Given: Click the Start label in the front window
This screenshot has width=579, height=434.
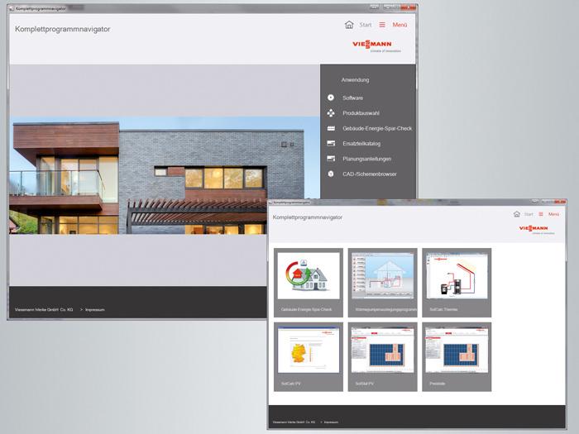Looking at the screenshot, I should (529, 214).
